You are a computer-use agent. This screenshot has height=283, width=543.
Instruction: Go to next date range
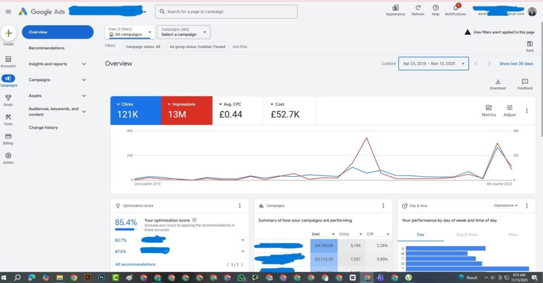point(489,63)
